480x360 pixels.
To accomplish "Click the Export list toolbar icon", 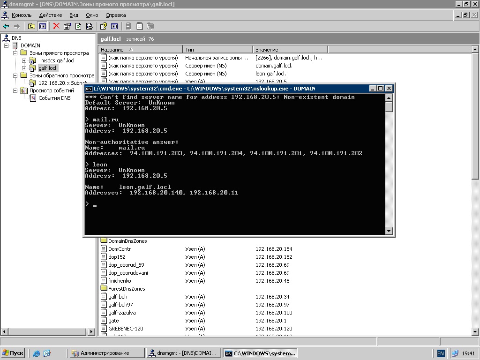I will click(89, 26).
